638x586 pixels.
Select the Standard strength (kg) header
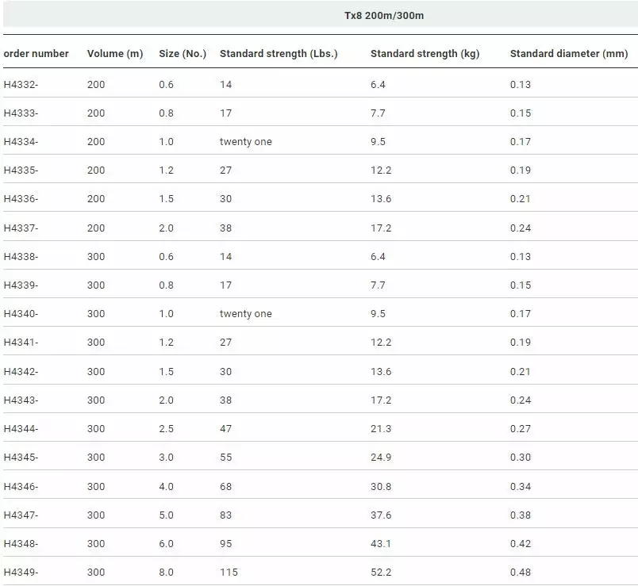(x=425, y=54)
